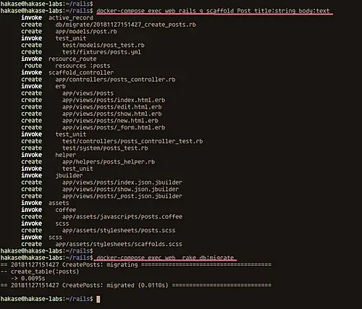Select test/models/post_test.rb line

pos(104,45)
